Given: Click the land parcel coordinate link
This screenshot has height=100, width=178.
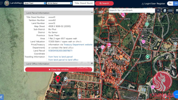Looking at the screenshot, I should point(60,51).
